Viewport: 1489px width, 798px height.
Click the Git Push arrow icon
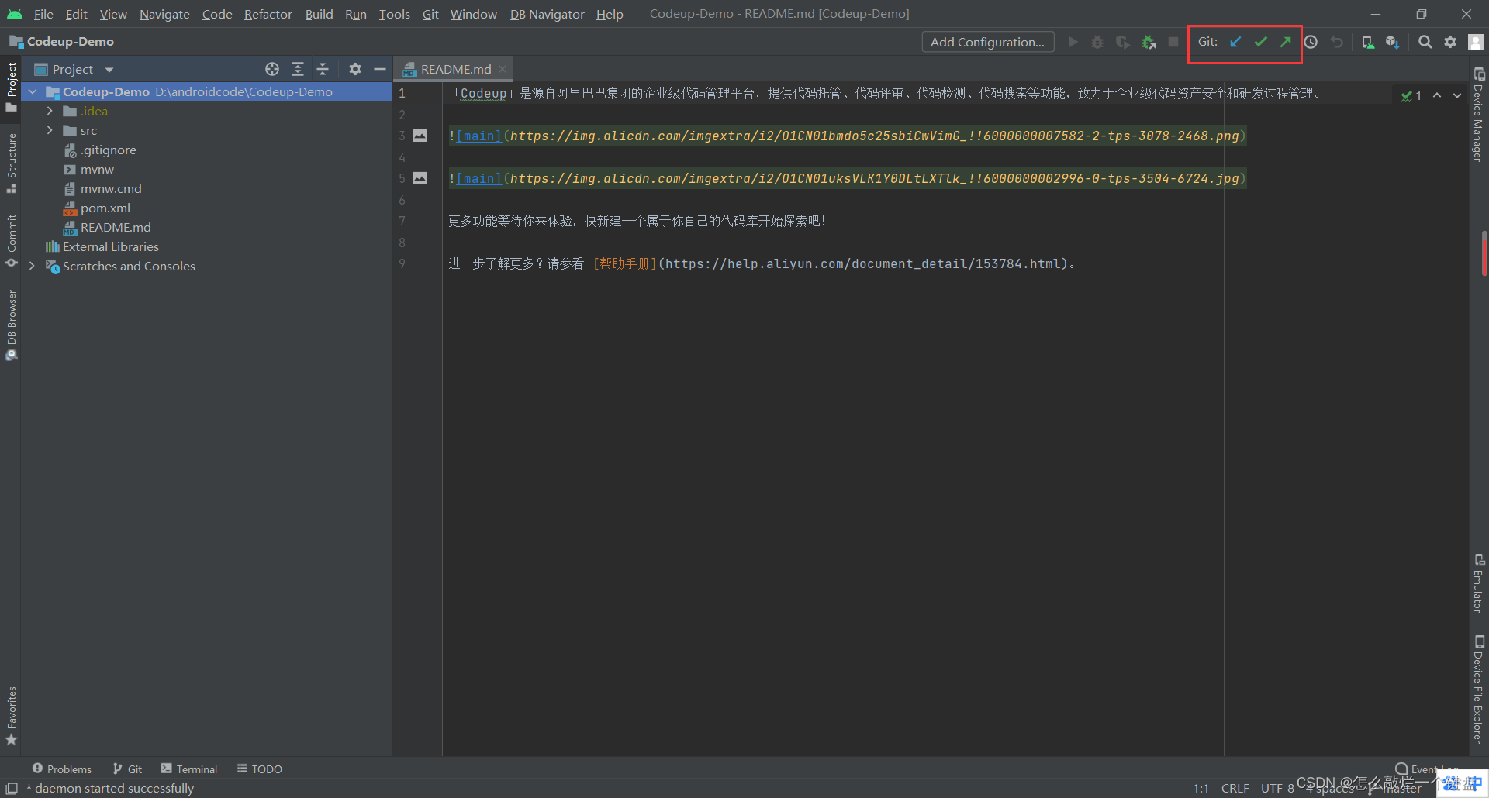point(1286,42)
